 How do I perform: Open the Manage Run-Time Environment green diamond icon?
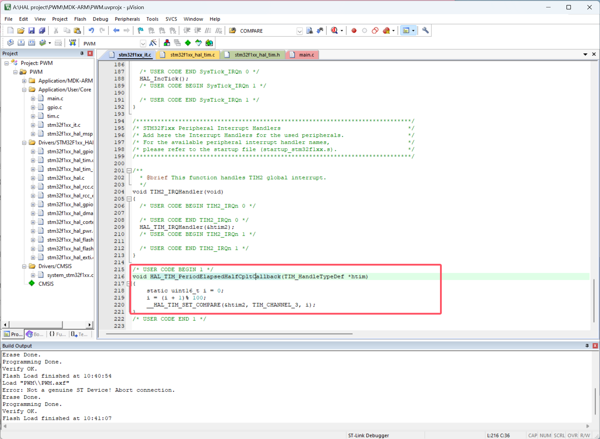click(188, 43)
